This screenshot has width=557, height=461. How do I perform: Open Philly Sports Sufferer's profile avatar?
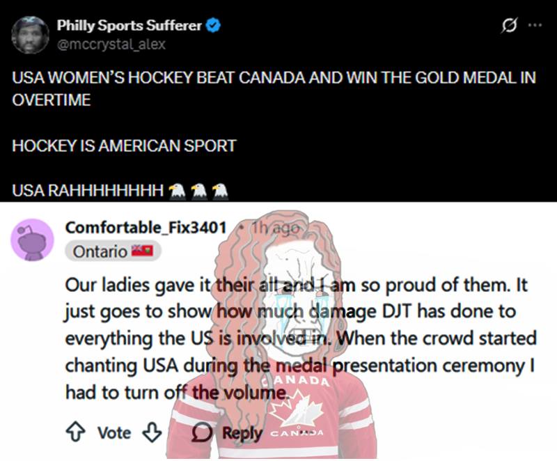click(x=30, y=35)
